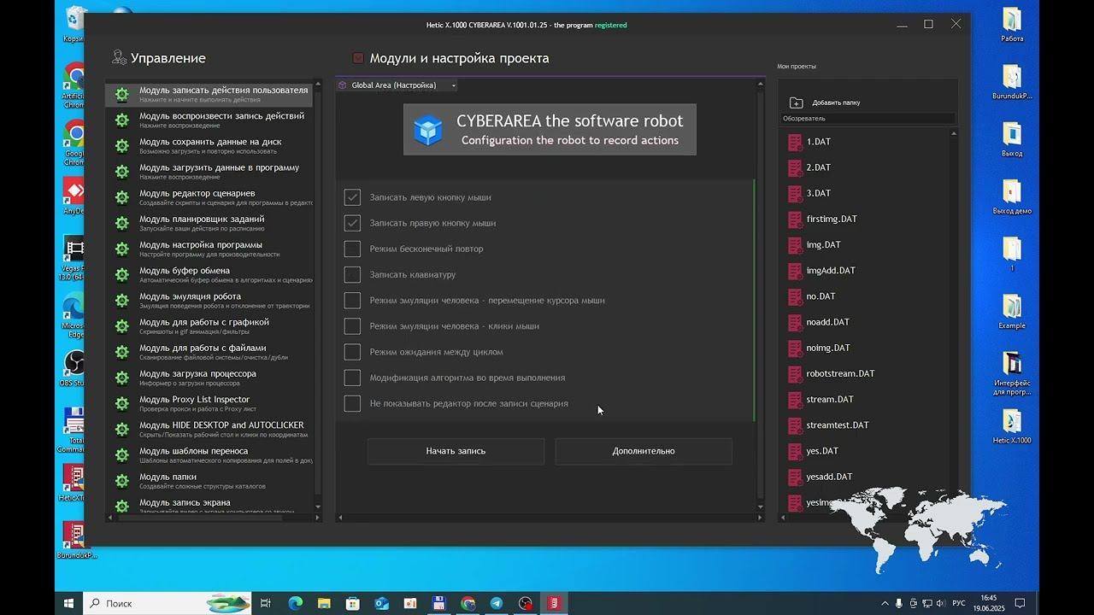Image resolution: width=1094 pixels, height=615 pixels.
Task: Open the Global Area (Настройка) dropdown
Action: click(397, 85)
